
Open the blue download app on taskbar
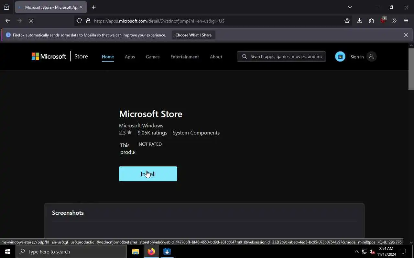[x=167, y=252]
